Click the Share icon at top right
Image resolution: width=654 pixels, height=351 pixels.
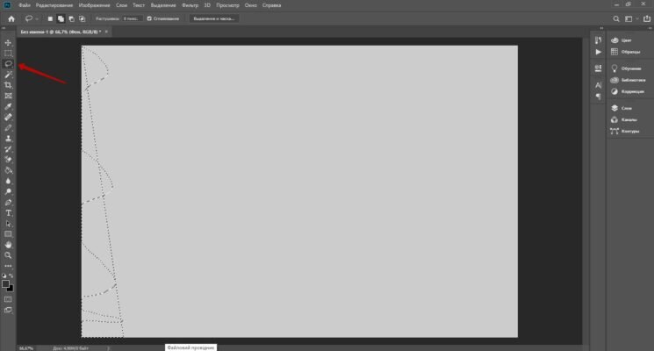[x=647, y=18]
